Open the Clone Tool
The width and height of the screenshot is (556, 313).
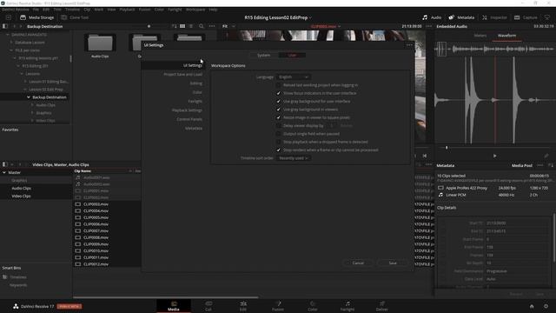tap(75, 17)
